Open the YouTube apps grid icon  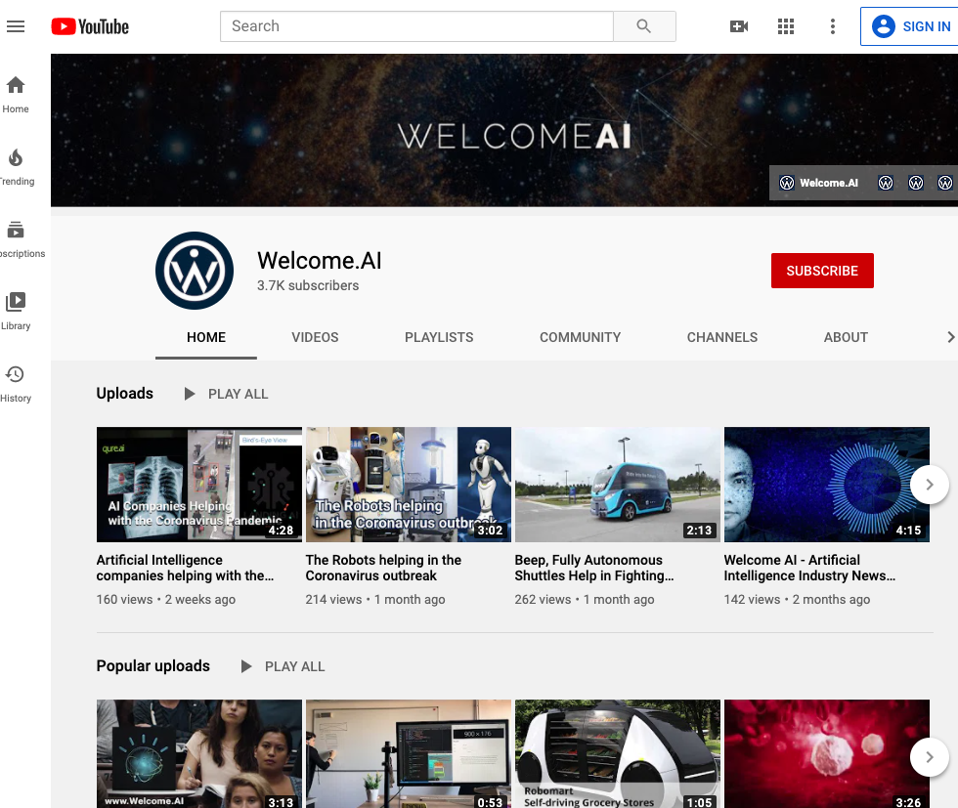tap(786, 26)
